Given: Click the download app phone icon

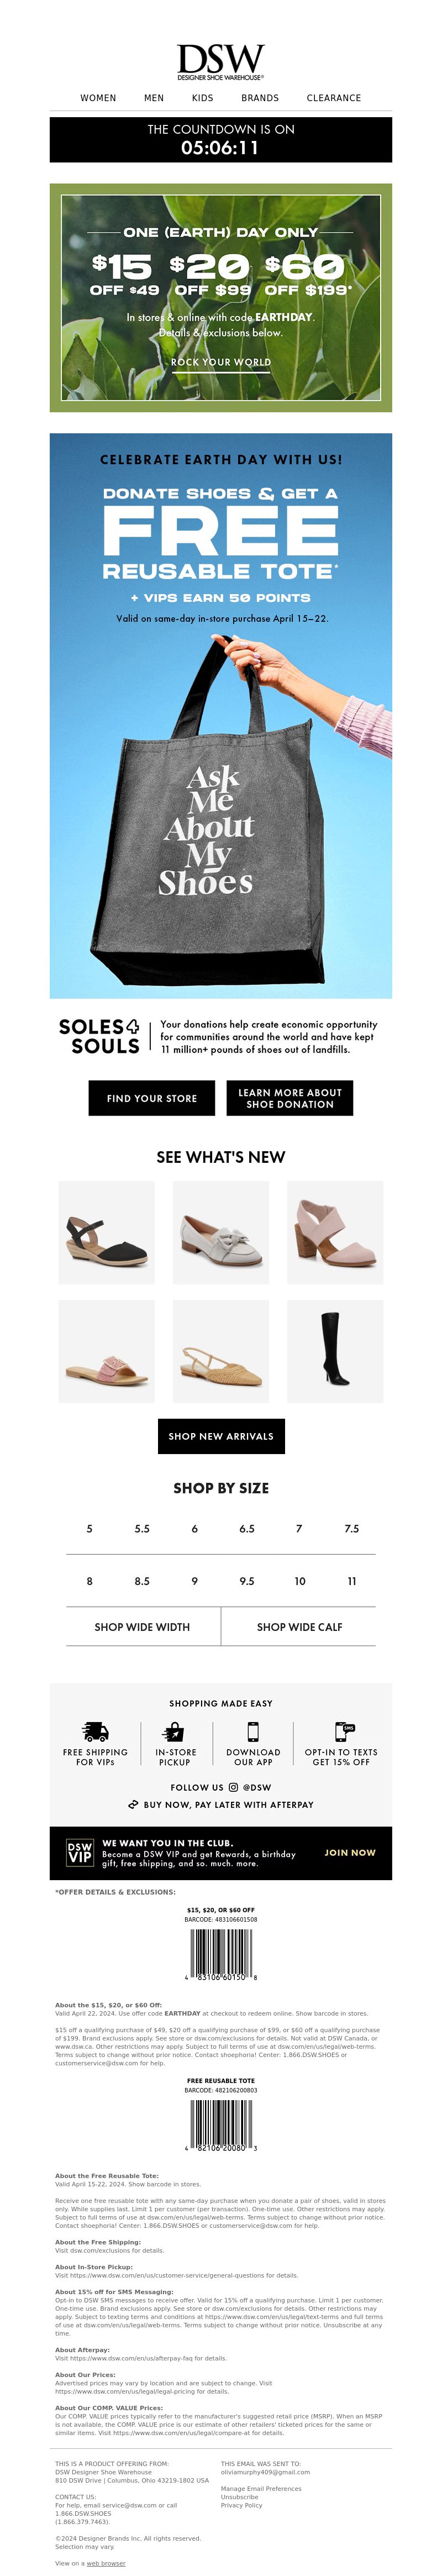Looking at the screenshot, I should coord(253,1731).
